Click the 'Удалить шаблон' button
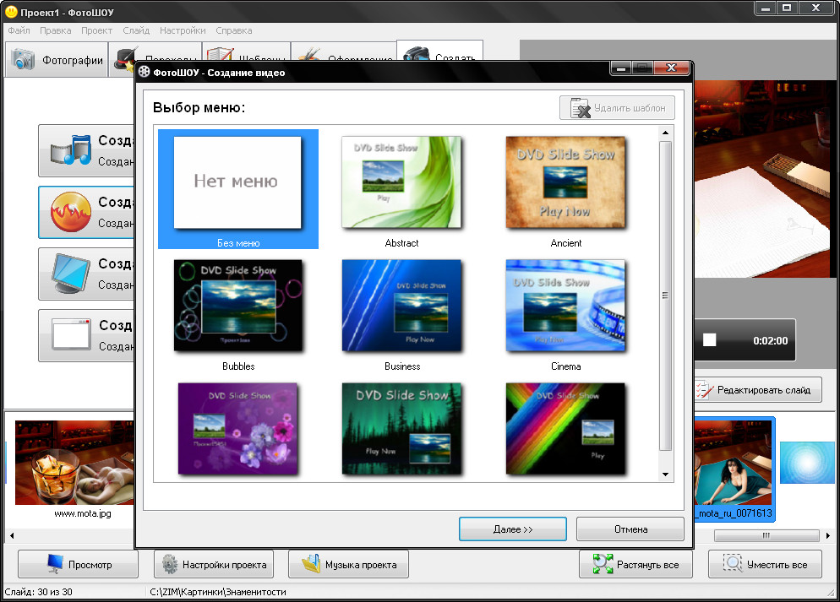This screenshot has width=840, height=602. (617, 108)
